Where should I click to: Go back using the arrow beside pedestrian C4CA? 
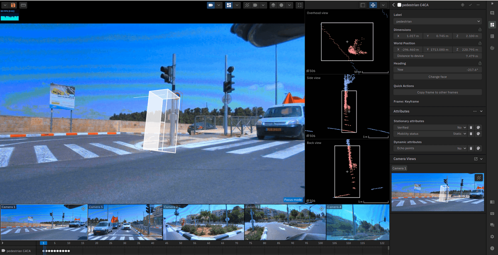393,5
